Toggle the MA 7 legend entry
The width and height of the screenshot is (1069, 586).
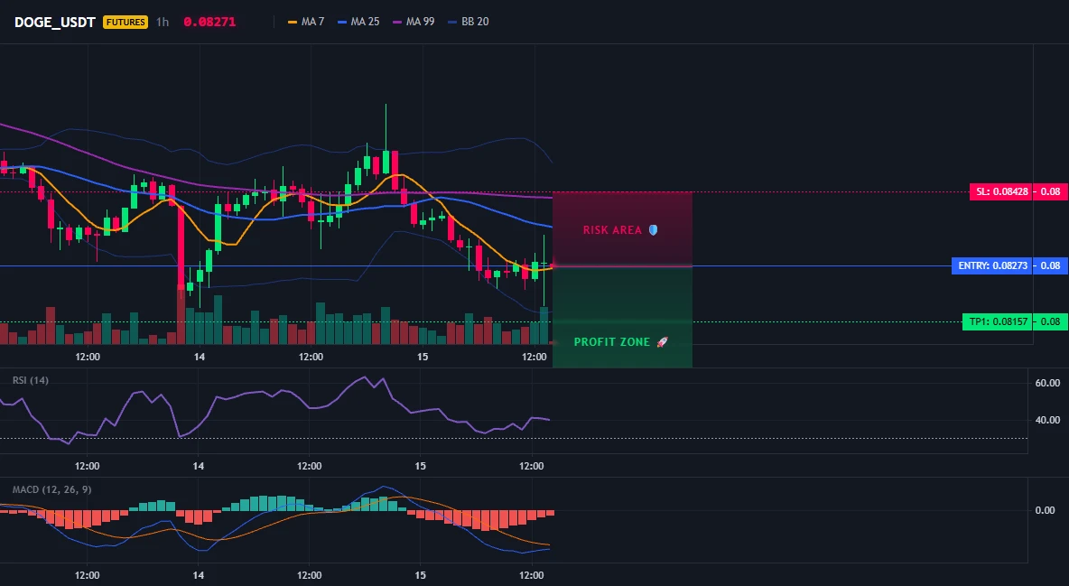[x=306, y=22]
